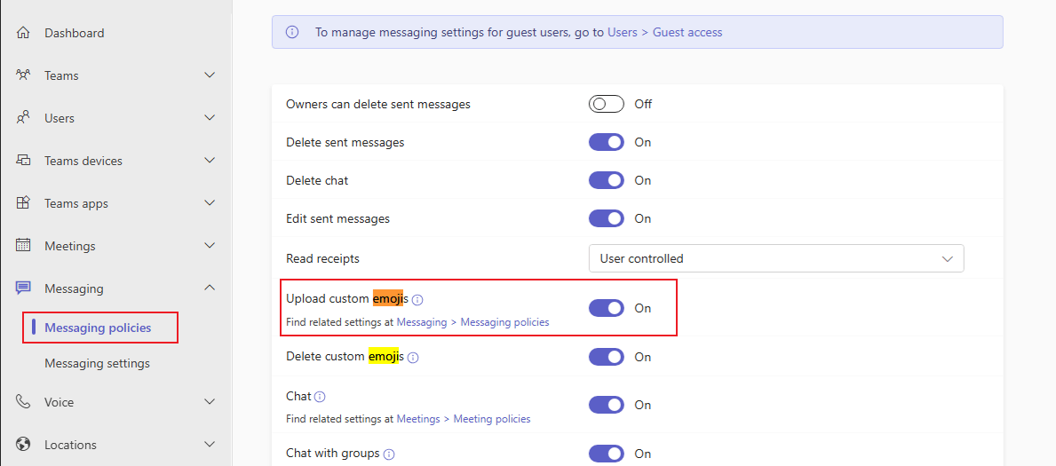Click the Users icon in sidebar
The height and width of the screenshot is (466, 1056).
coord(23,117)
